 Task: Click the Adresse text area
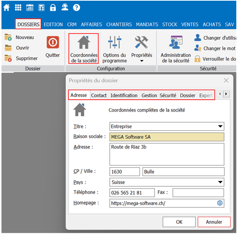[x=167, y=154]
